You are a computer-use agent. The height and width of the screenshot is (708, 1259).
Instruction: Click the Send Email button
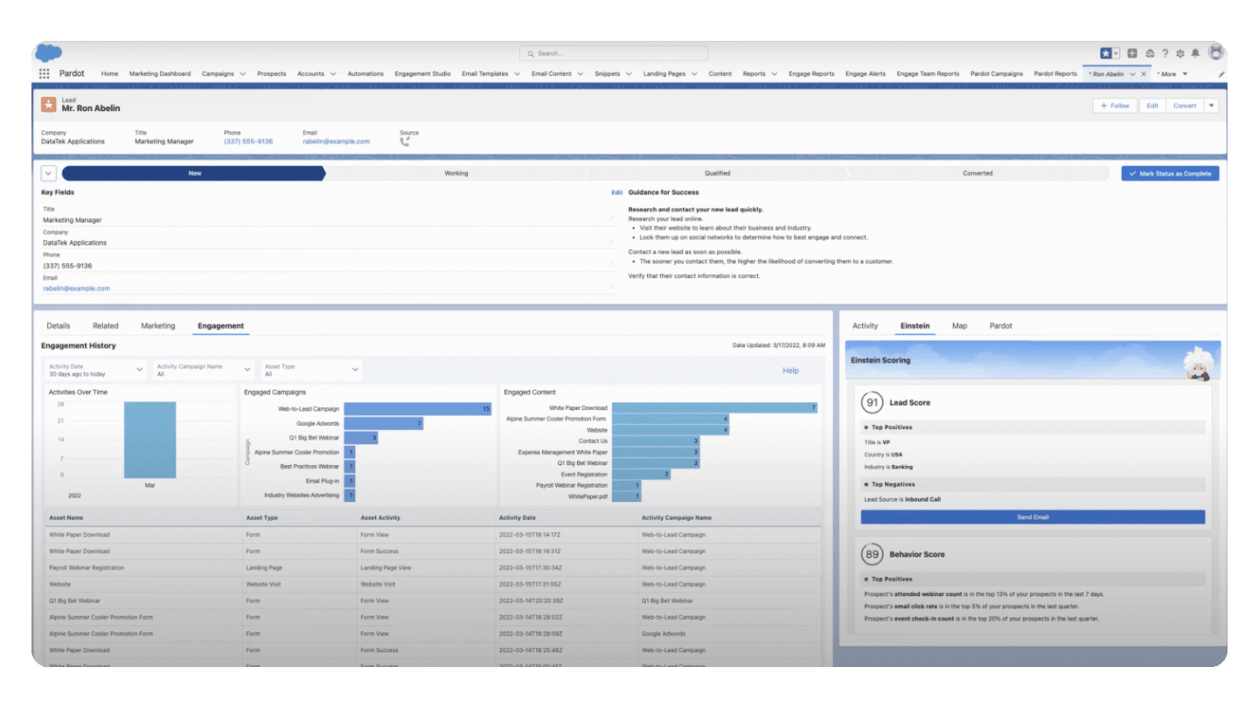click(1033, 517)
